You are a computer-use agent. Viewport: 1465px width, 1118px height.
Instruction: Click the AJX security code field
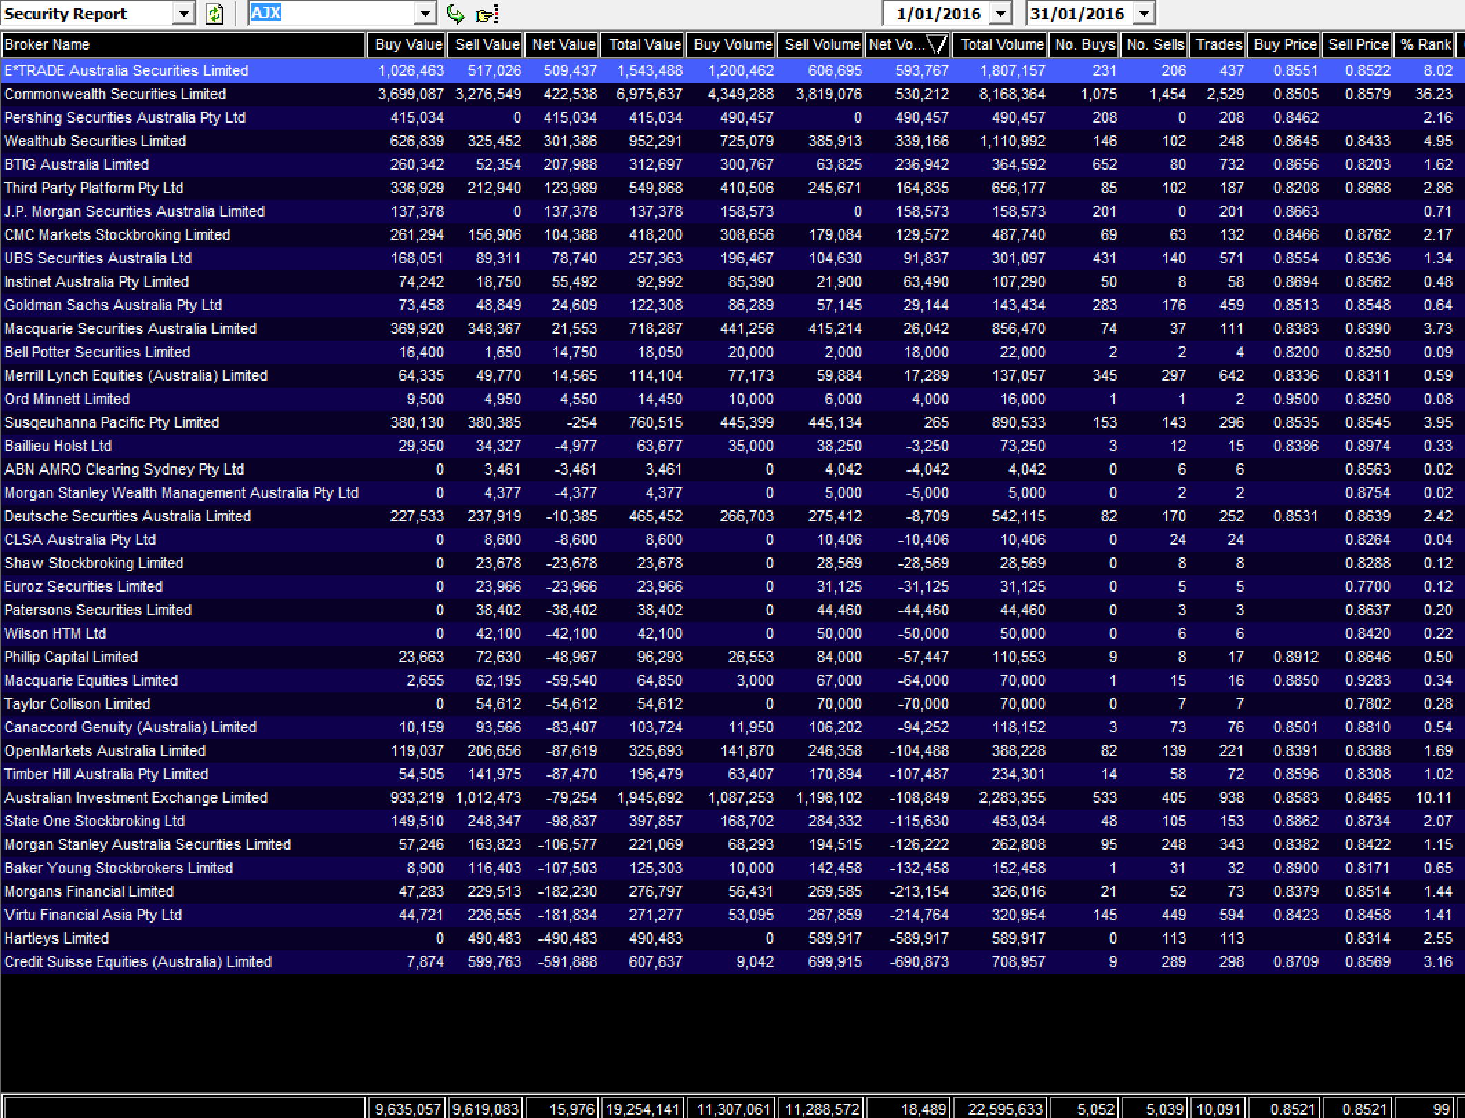[x=332, y=14]
